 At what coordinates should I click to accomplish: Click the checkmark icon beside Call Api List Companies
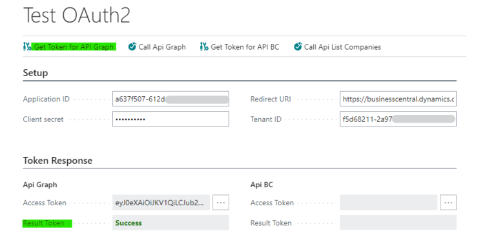click(298, 47)
